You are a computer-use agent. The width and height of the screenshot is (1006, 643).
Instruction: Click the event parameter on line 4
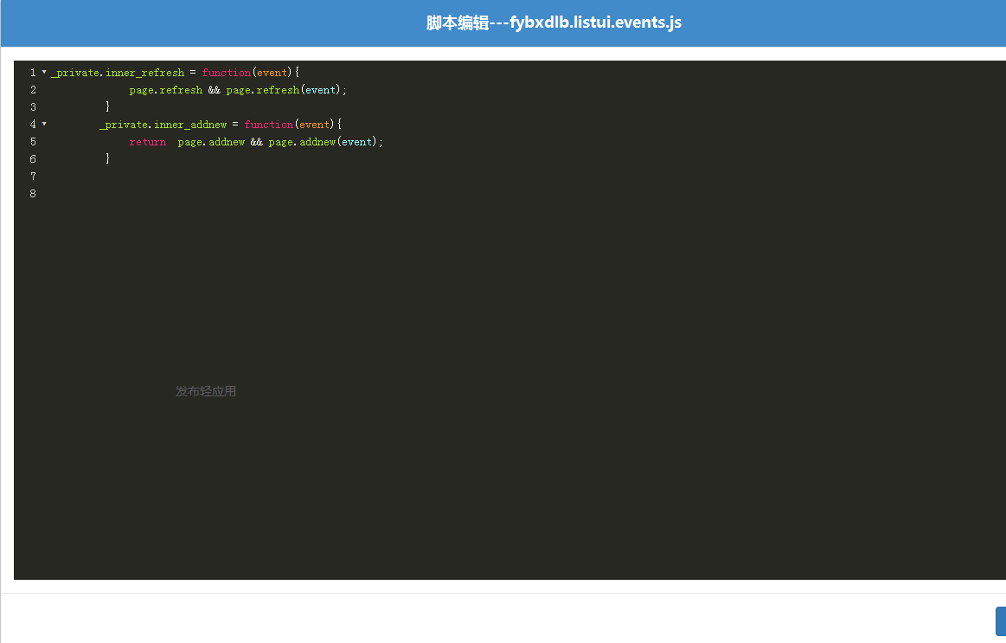click(315, 125)
